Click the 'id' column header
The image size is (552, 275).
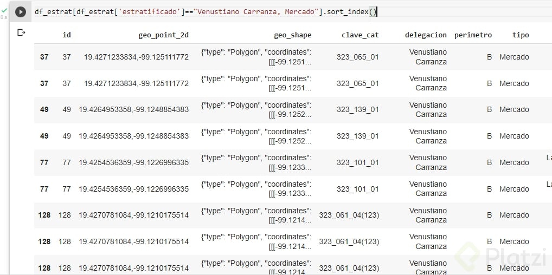67,35
